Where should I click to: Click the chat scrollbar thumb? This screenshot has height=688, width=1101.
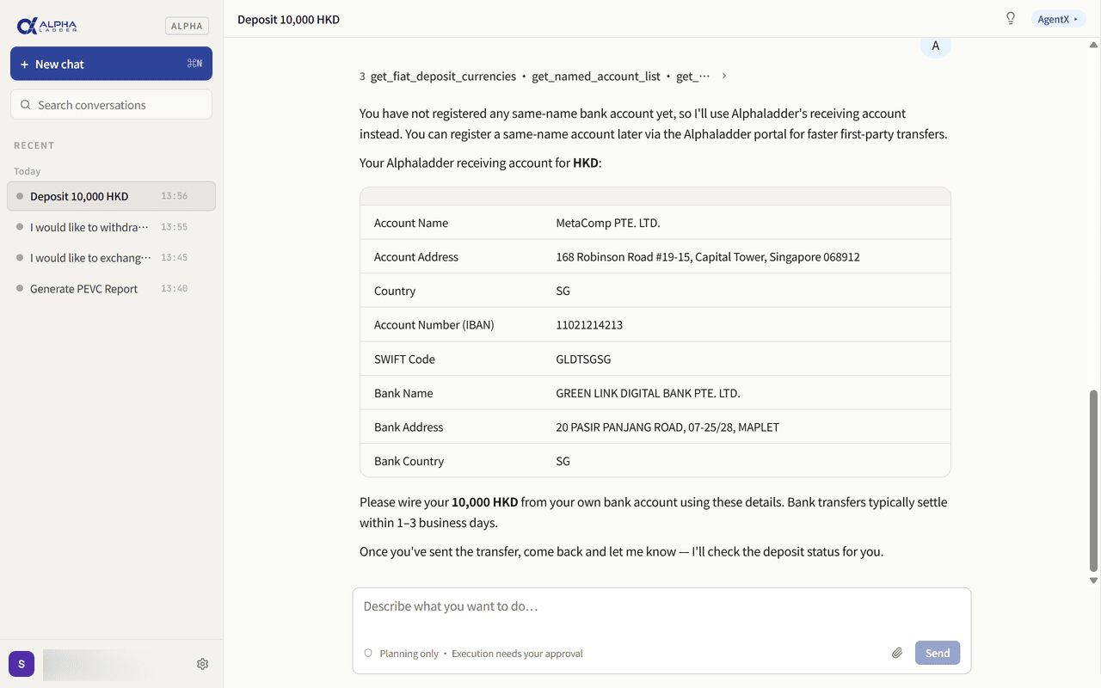point(1094,480)
